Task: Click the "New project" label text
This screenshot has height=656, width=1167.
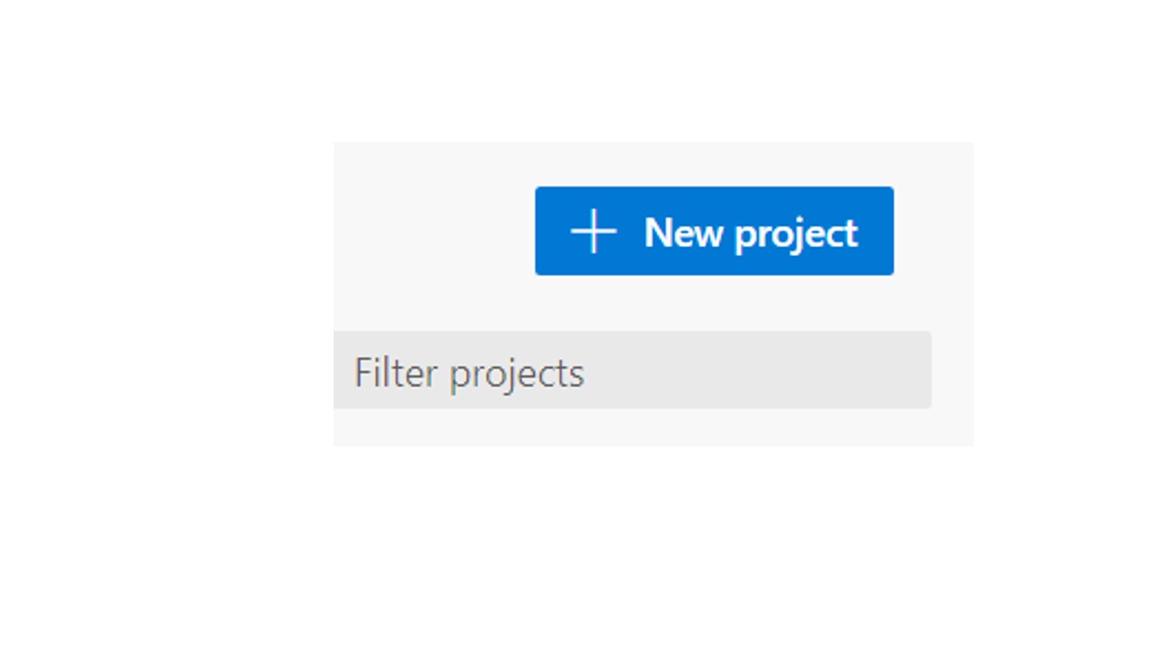Action: click(750, 233)
